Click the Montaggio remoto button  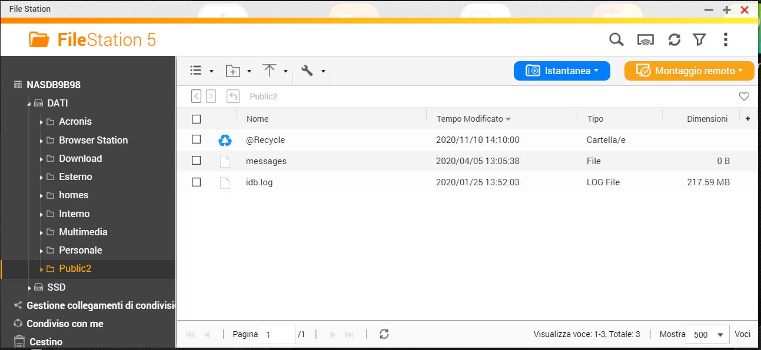point(689,71)
